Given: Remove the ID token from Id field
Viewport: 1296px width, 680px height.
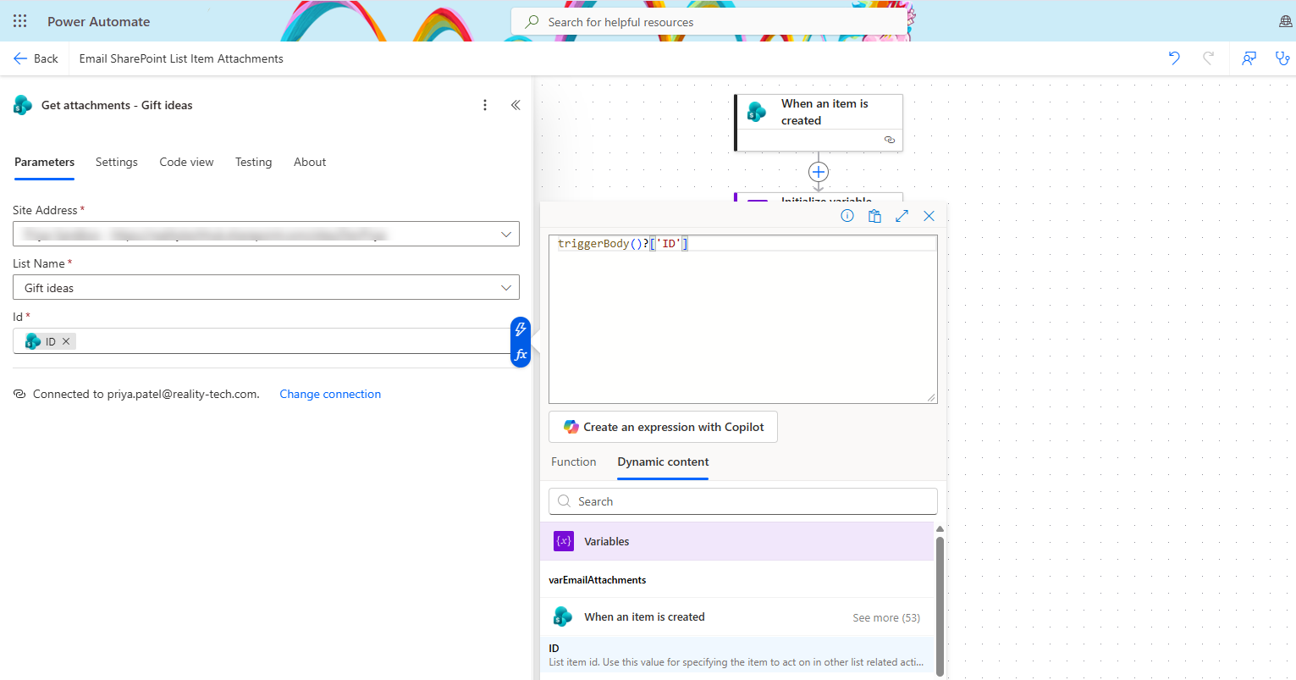Looking at the screenshot, I should coord(66,341).
